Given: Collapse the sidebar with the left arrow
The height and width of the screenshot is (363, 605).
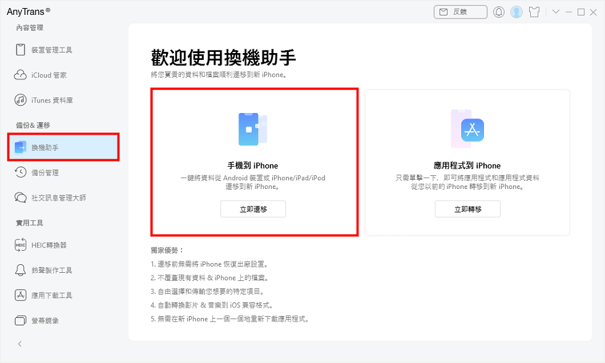Looking at the screenshot, I should point(19,344).
